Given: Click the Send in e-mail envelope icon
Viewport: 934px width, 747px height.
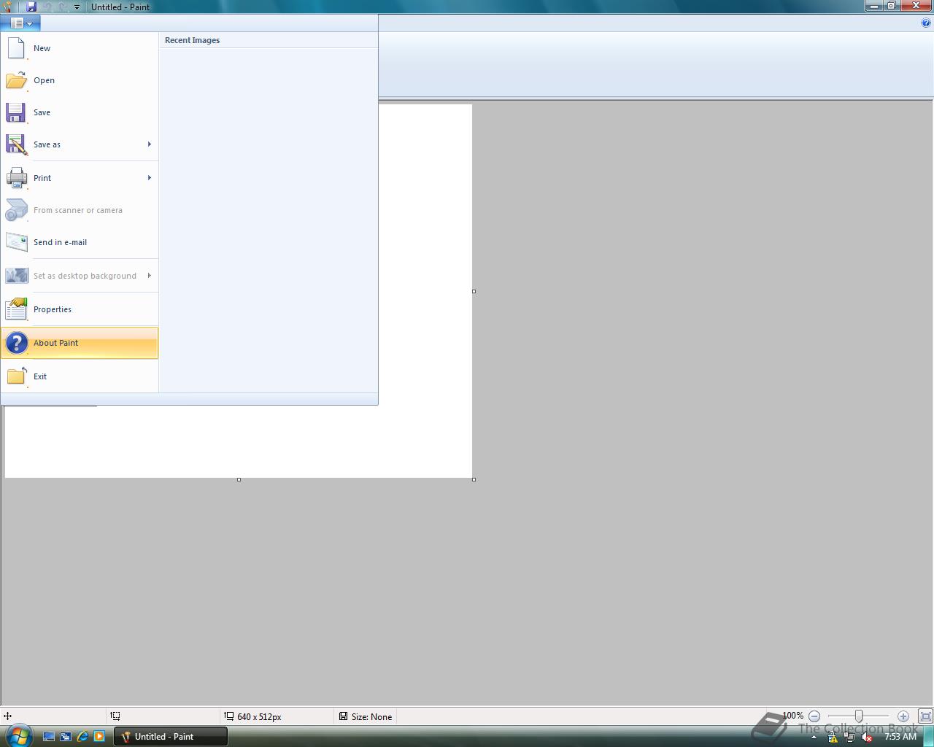Looking at the screenshot, I should tap(16, 242).
